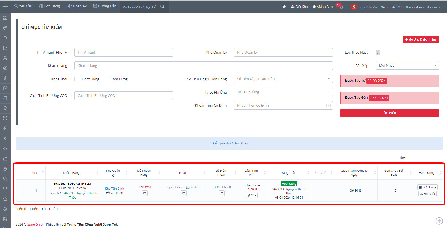Viewport: 447px width, 228px height.
Task: Sort table by Khách Hàng column header
Action: click(73, 173)
